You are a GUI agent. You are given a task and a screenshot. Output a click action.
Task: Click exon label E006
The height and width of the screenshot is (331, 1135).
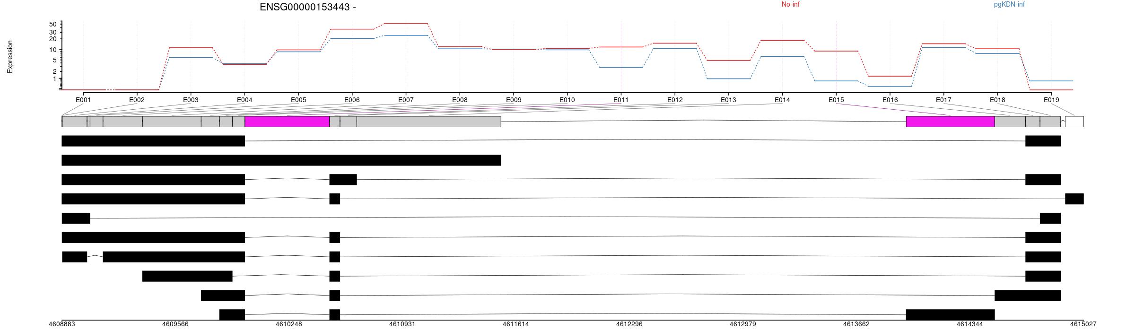[x=352, y=100]
